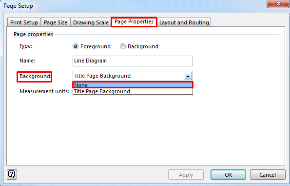Select the Page Properties tab
The image size is (290, 186).
[x=134, y=22]
